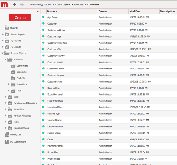This screenshot has height=165, width=177.
Task: Click the diamond icon beside Customer Address
Action: (43, 30)
